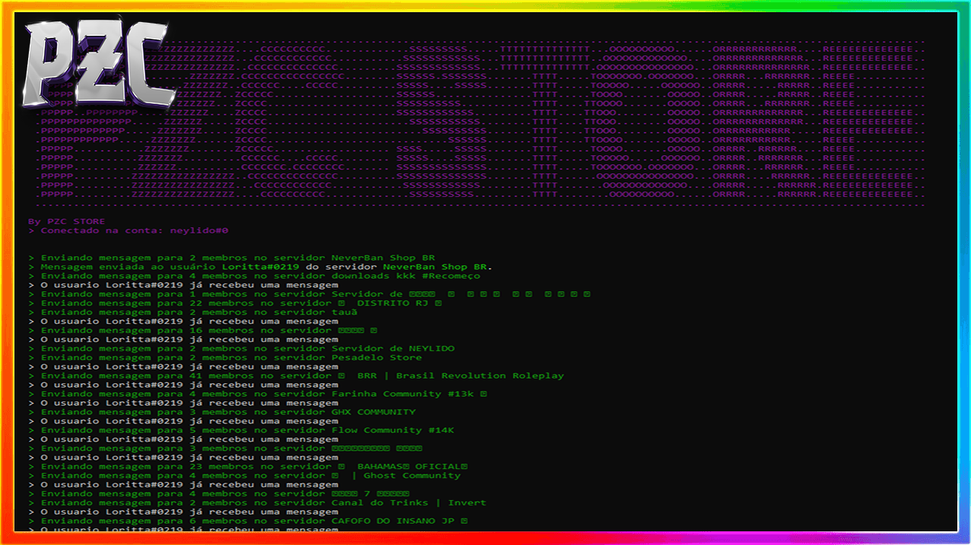
Task: Select the '| Ghost Community' line
Action: pyautogui.click(x=245, y=475)
